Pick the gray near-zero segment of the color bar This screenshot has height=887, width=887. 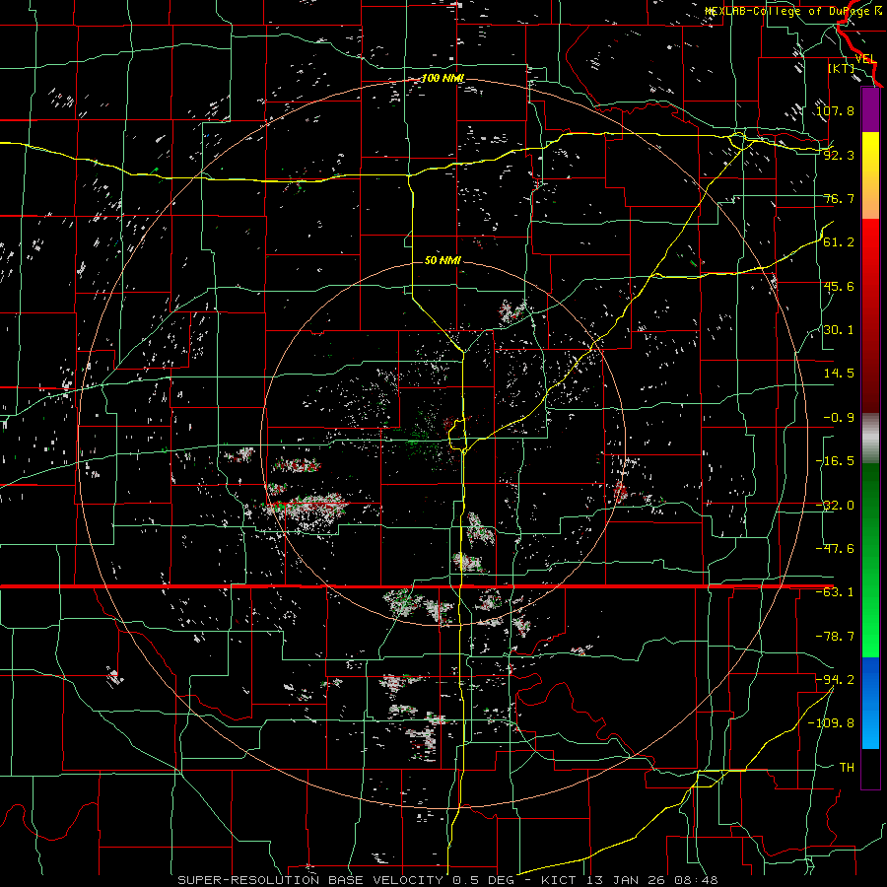tap(870, 439)
